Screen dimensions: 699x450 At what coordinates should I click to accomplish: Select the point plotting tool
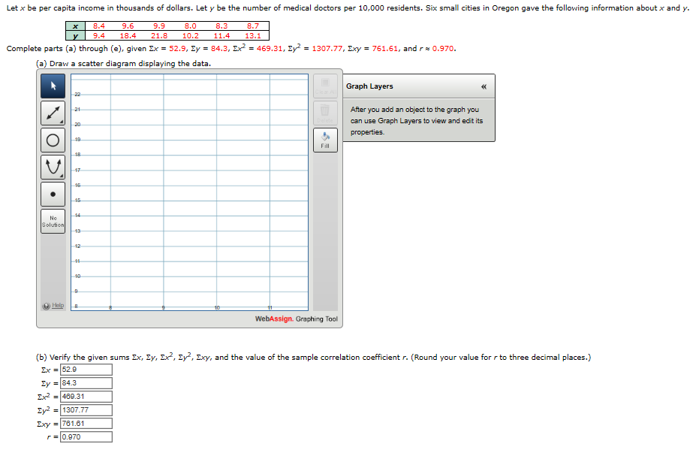(x=53, y=195)
